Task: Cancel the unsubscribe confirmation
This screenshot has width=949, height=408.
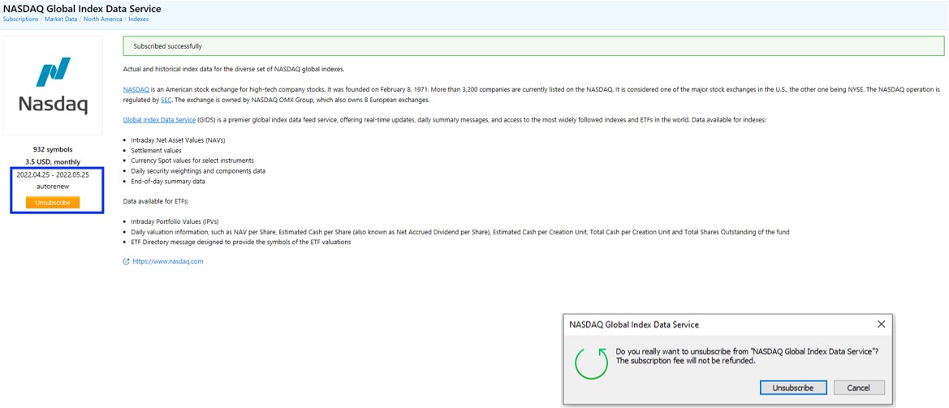Action: point(858,388)
